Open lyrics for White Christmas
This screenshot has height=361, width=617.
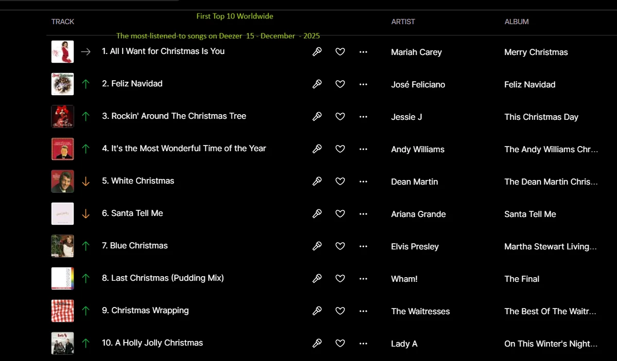[x=317, y=181]
